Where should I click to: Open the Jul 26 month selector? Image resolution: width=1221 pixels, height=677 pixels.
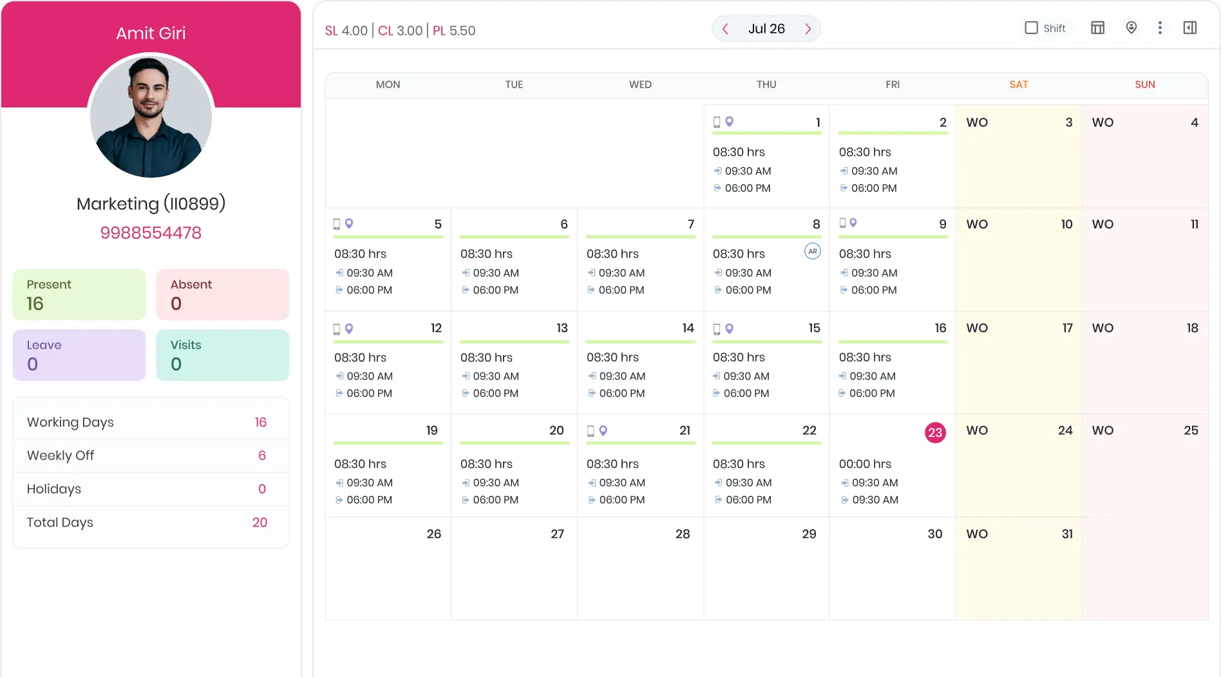point(766,29)
